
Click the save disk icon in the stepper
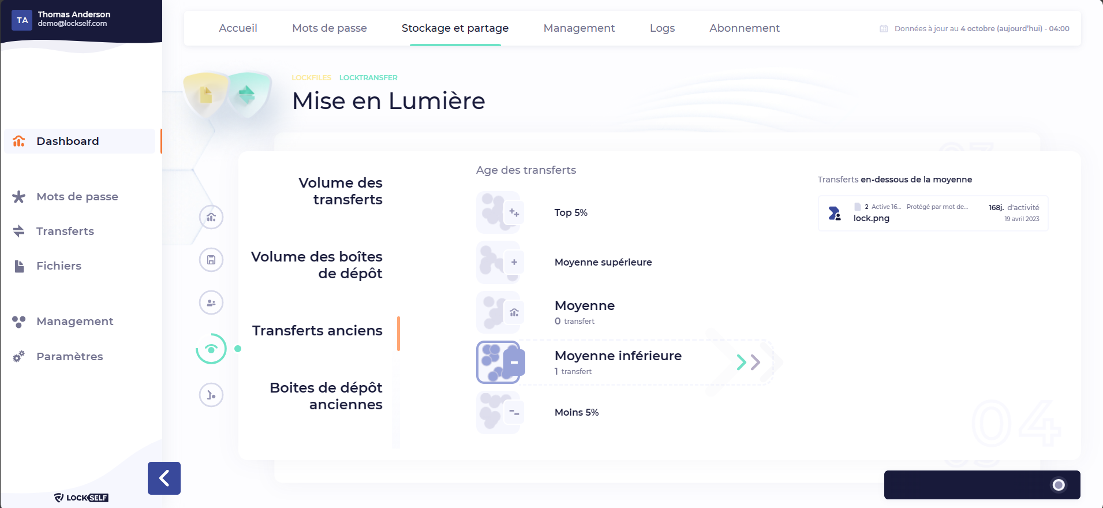211,260
